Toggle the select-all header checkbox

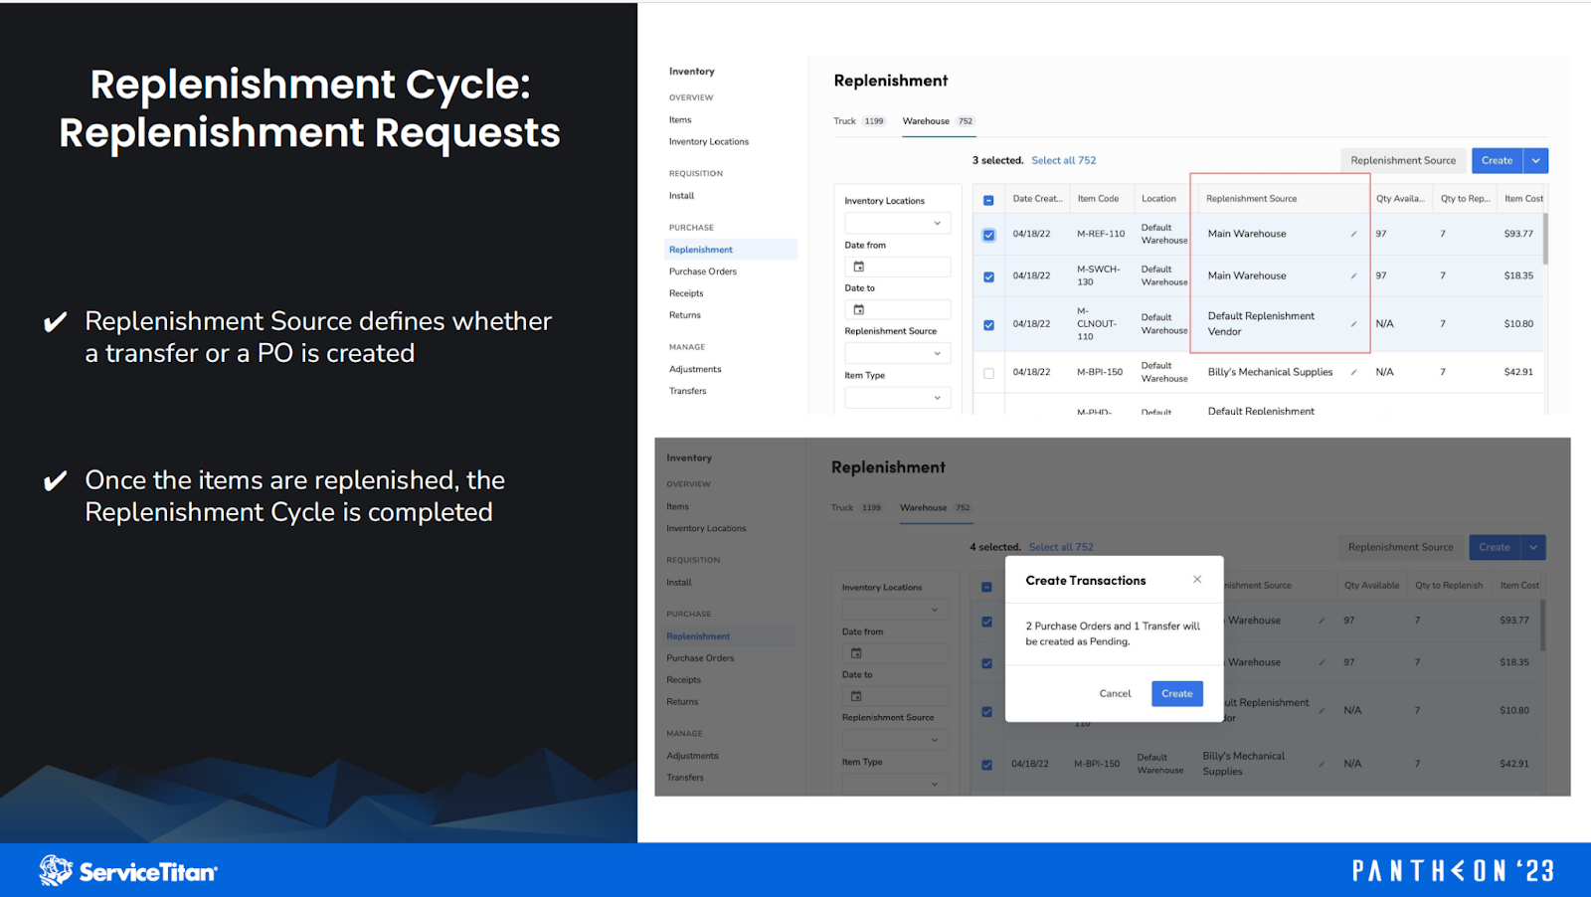pyautogui.click(x=988, y=199)
